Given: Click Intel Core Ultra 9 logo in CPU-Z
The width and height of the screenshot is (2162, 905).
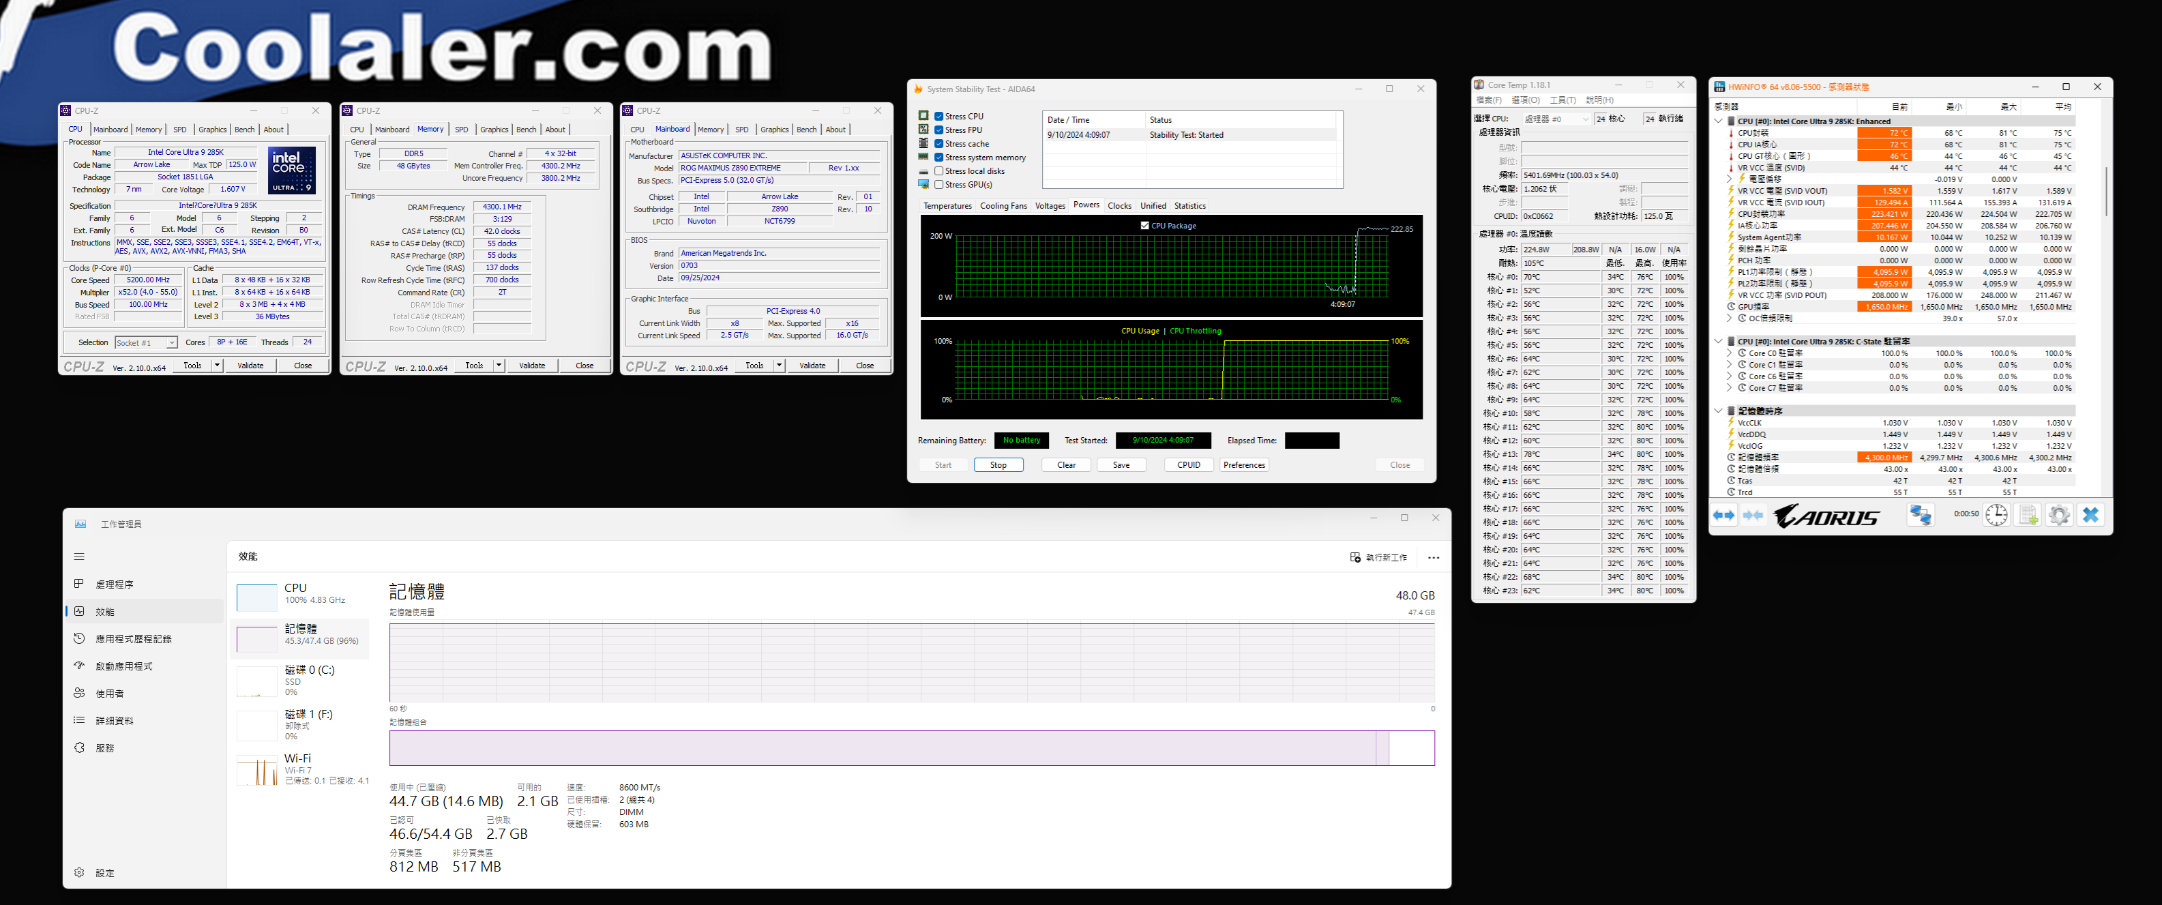Looking at the screenshot, I should [291, 170].
